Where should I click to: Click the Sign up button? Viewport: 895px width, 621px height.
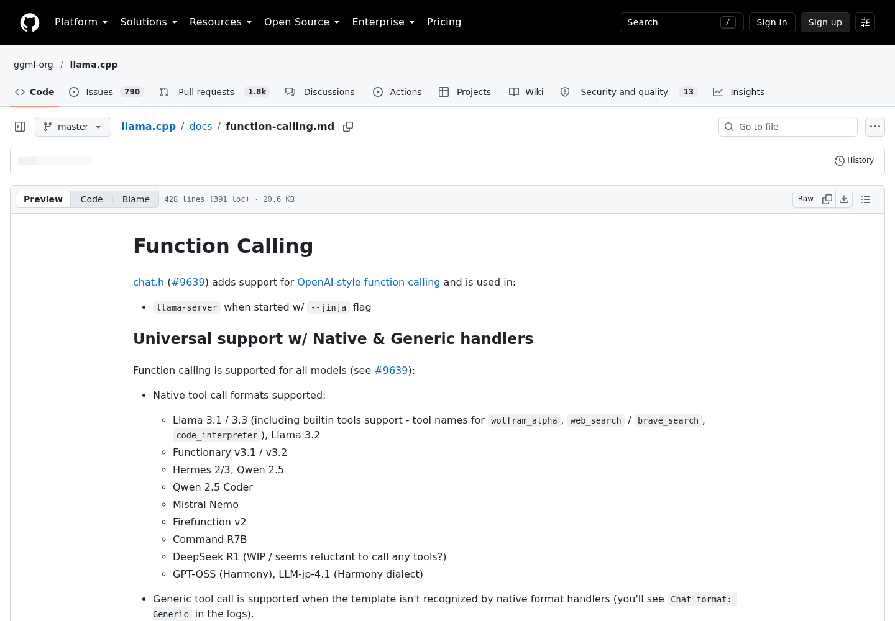825,22
